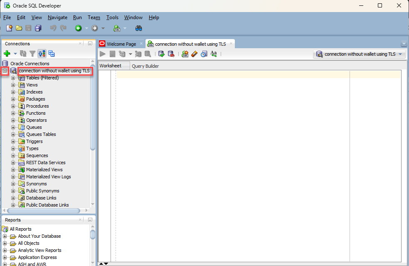Click the Rollback icon in worksheet toolbar
The width and height of the screenshot is (409, 266).
(x=171, y=54)
